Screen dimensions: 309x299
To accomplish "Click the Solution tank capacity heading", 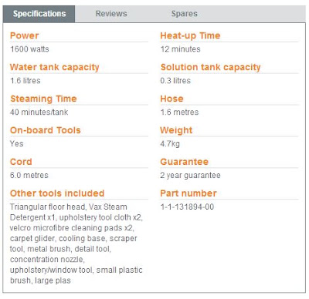I will click(x=211, y=67).
